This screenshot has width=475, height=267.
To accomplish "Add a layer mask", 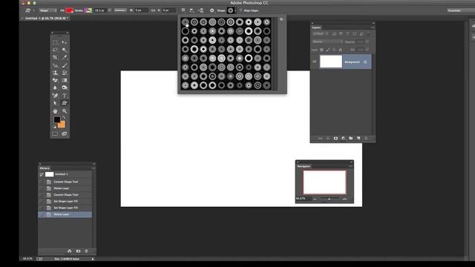I will point(335,139).
